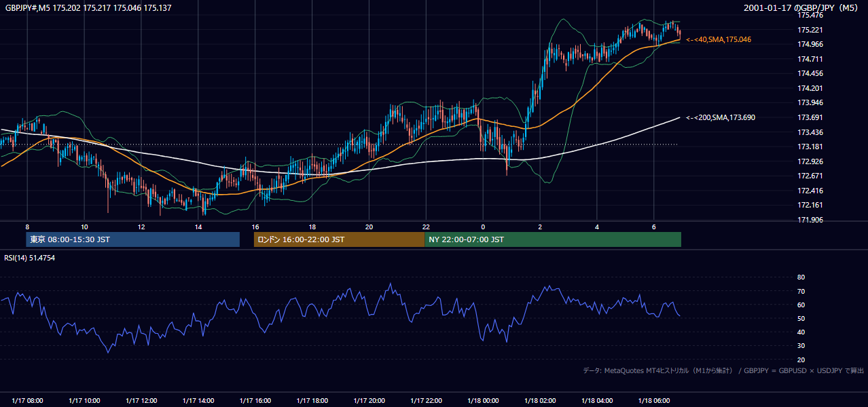Click price axis value 171.906
The image size is (868, 407).
point(810,220)
